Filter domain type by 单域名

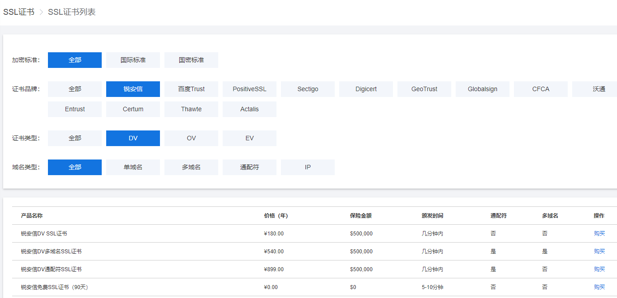coord(133,167)
